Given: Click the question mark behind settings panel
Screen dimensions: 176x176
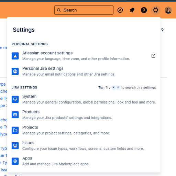Looking at the screenshot, I should tap(162, 30).
